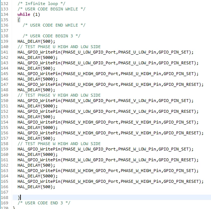The width and height of the screenshot is (211, 209).
Task: Click HAL_DELAY(500) on line 144
Action: point(36,68)
